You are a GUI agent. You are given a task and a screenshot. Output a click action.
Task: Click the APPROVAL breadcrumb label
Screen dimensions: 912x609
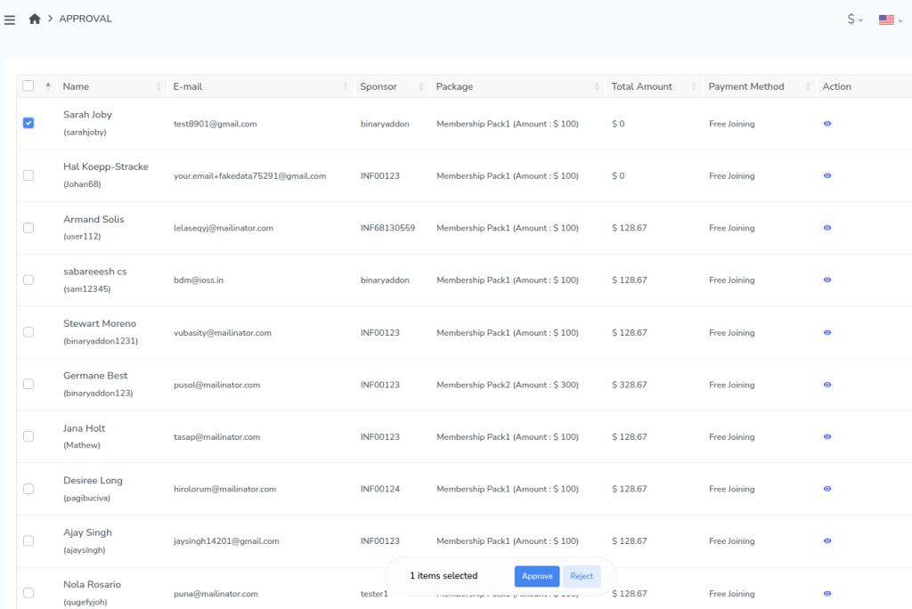point(85,19)
